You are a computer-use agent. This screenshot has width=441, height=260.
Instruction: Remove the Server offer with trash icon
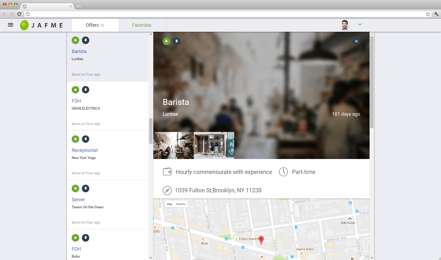click(86, 188)
